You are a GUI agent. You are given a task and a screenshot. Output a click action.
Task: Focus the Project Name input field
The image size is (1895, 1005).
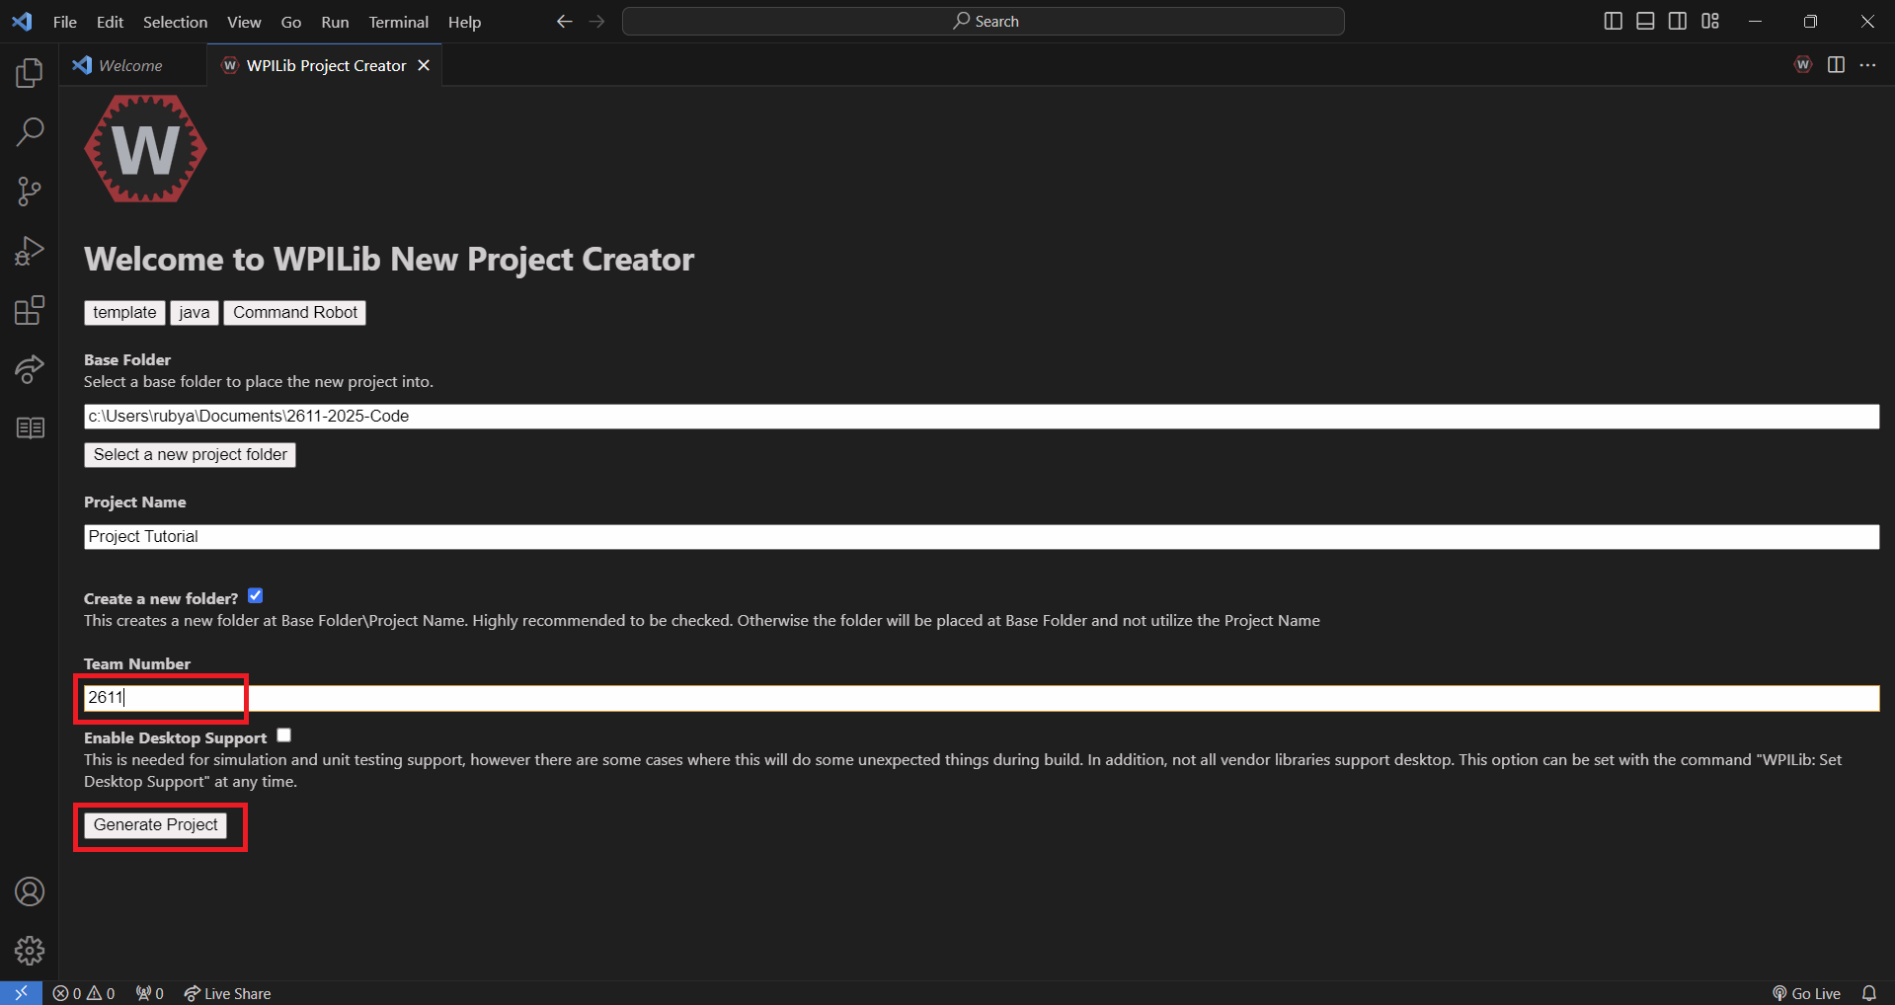coord(982,537)
